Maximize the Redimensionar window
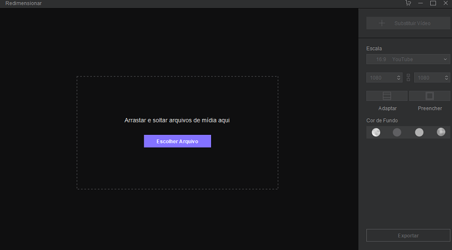This screenshot has height=250, width=452. point(433,3)
